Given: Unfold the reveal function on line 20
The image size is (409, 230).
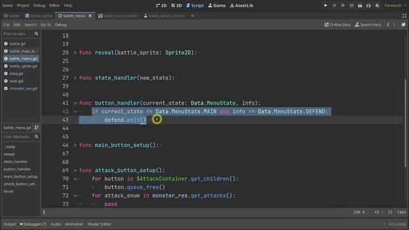Looking at the screenshot, I should click(75, 52).
